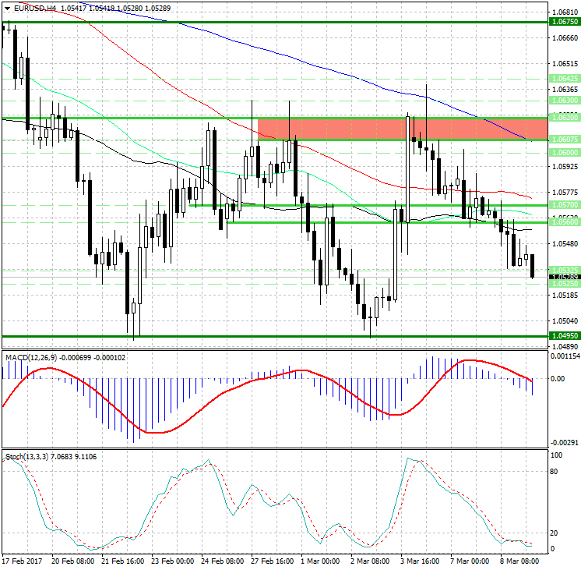Click the 3 Mar 16:00 time label
This screenshot has height=570, width=581.
[420, 561]
